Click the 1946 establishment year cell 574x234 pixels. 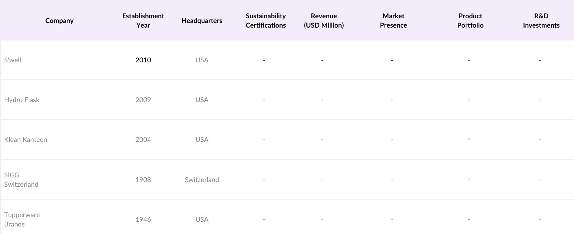[x=143, y=219]
